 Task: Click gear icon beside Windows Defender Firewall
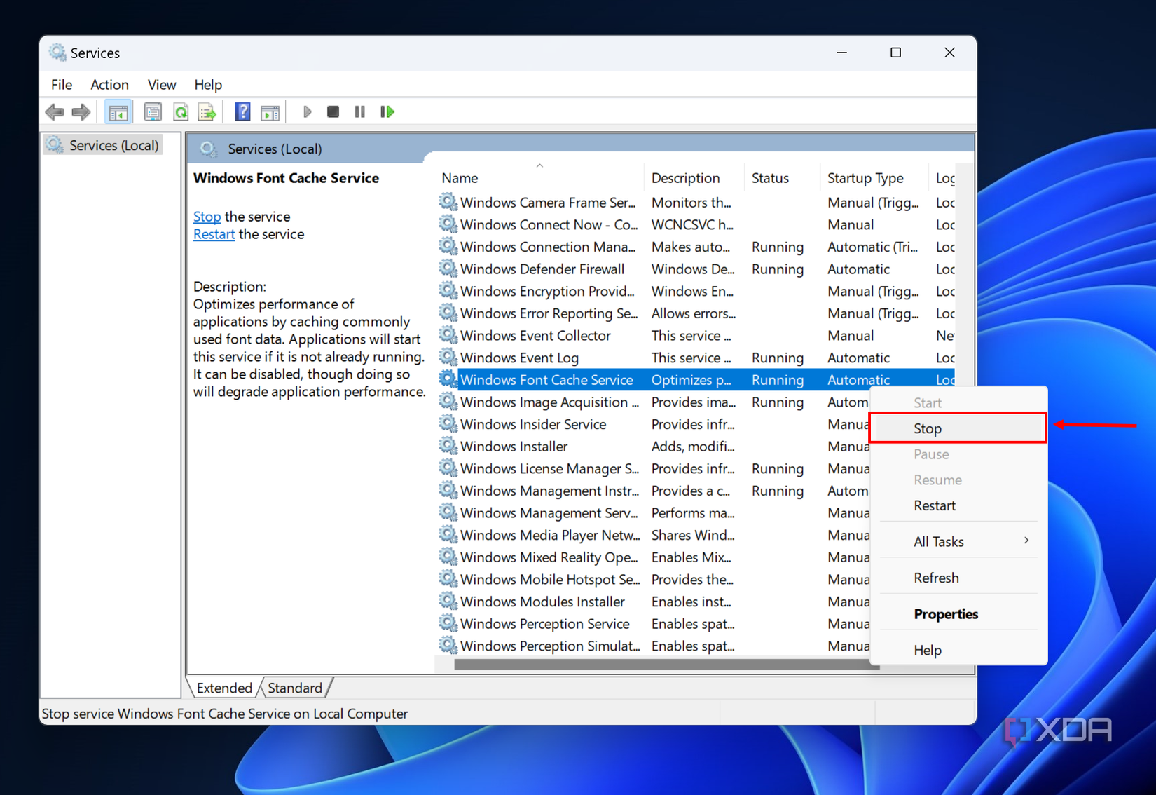coord(448,269)
